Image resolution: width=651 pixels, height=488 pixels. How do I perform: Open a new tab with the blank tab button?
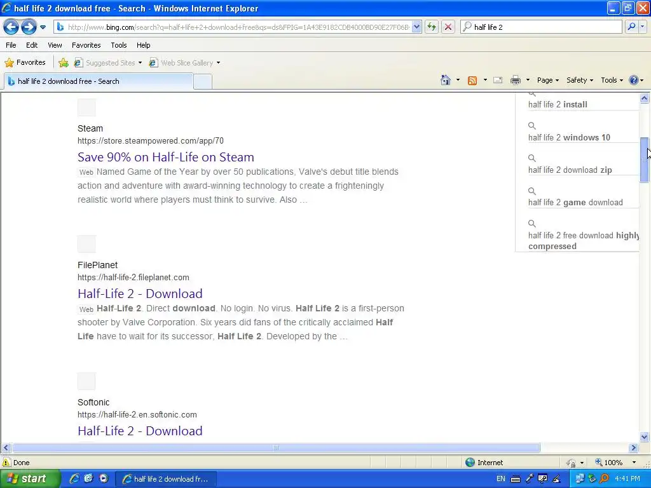203,82
